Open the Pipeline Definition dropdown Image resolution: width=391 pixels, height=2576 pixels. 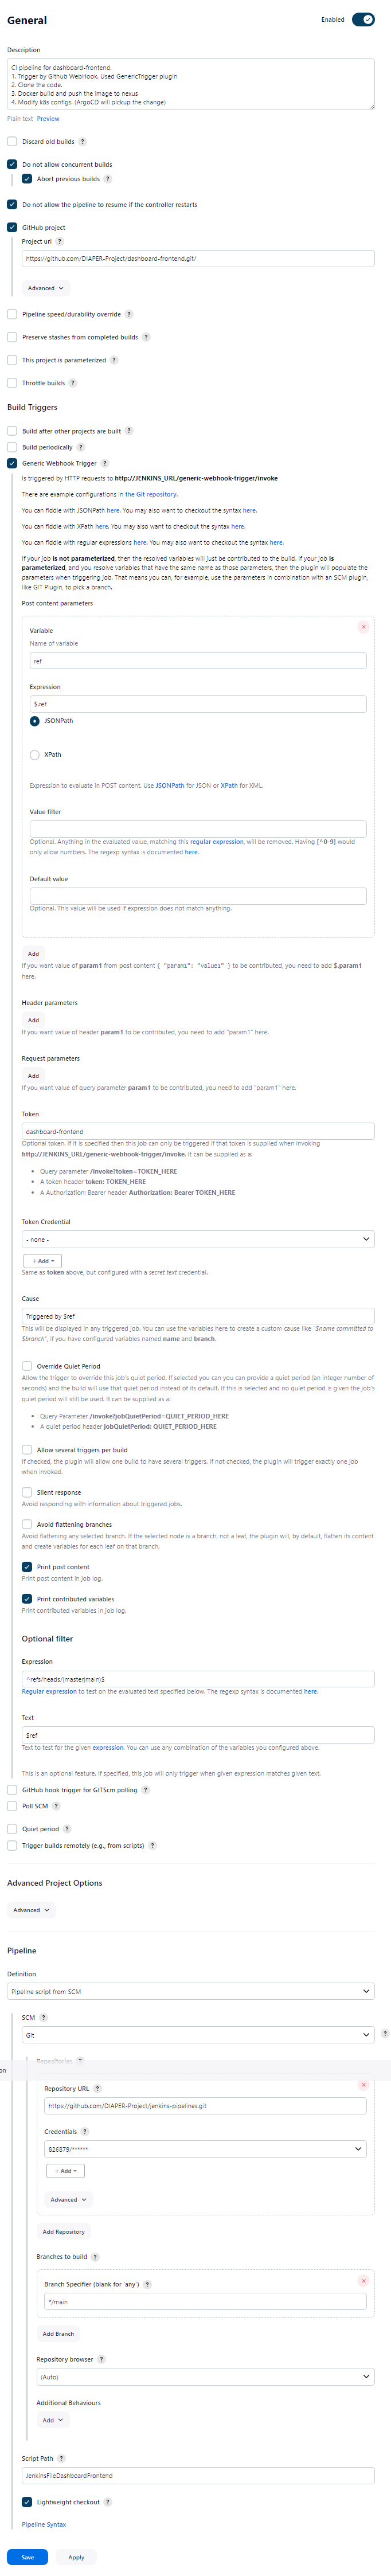point(191,1991)
